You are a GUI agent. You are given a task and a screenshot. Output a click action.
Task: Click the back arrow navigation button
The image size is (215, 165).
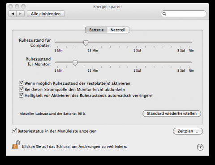point(13,14)
